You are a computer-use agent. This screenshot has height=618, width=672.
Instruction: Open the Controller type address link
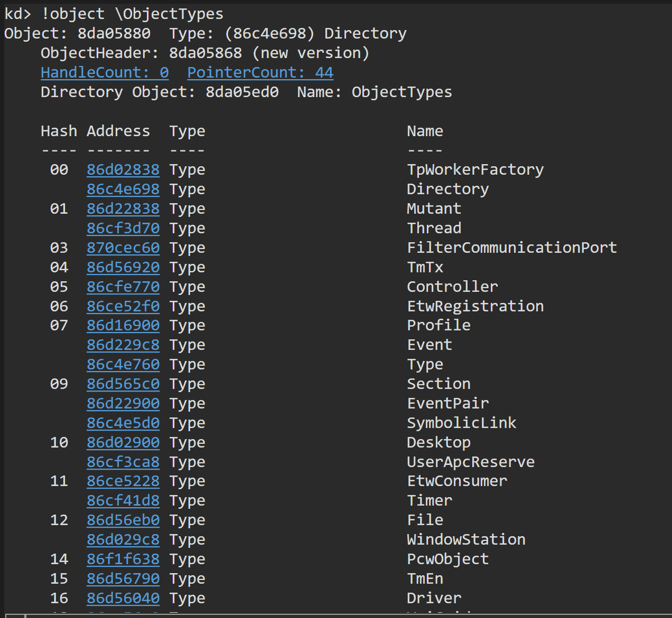123,287
